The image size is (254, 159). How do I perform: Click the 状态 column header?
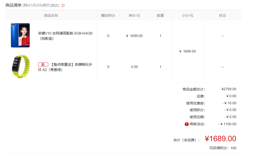point(222,15)
